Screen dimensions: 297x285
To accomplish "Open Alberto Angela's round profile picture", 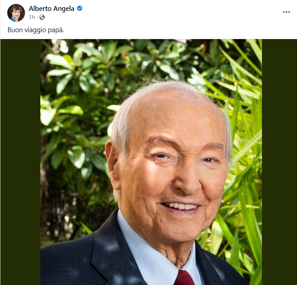I will pos(16,12).
